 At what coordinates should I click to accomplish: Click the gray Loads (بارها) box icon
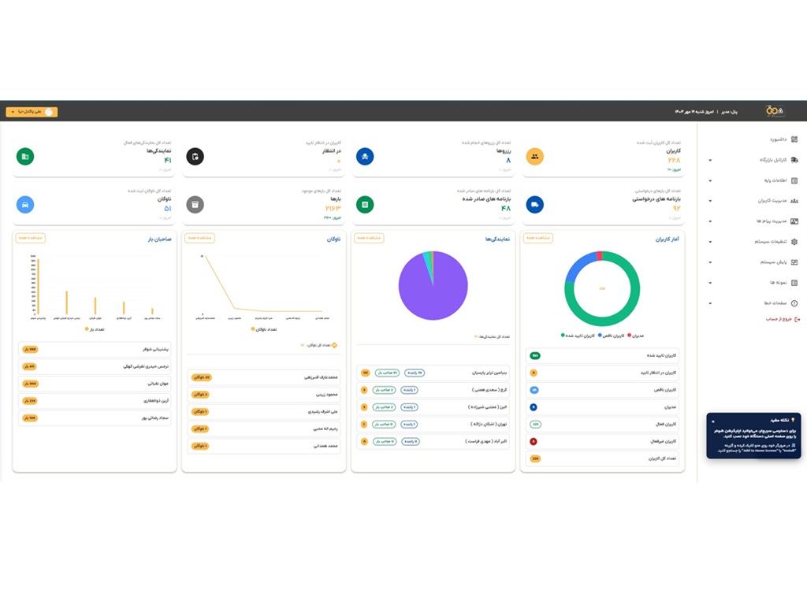[x=195, y=205]
